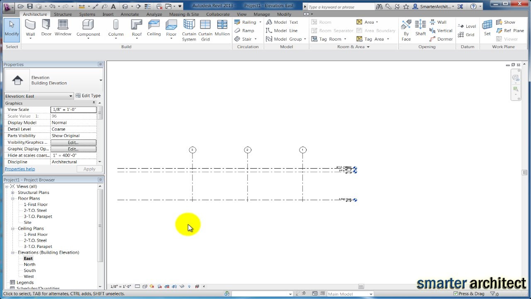Collapse the Graphics properties section

click(94, 103)
